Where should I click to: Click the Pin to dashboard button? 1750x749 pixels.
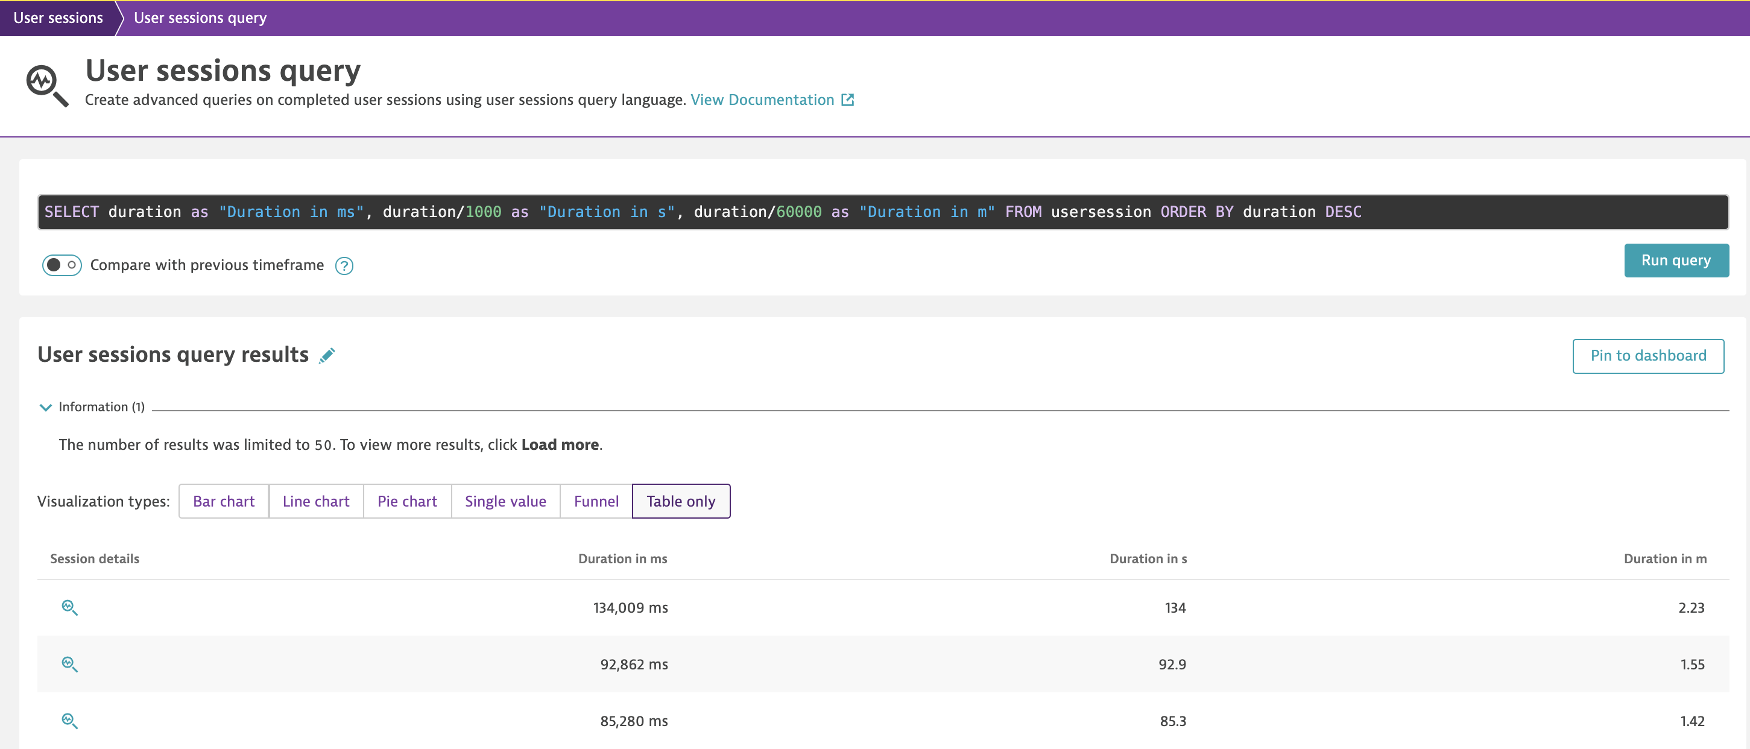[x=1647, y=356]
